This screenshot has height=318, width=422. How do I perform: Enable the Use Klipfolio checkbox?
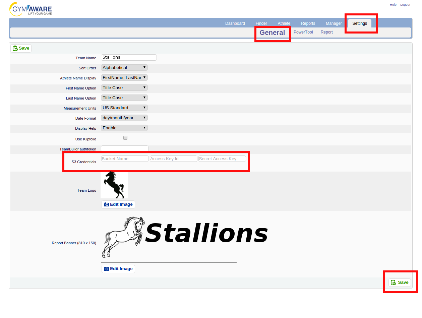[125, 138]
